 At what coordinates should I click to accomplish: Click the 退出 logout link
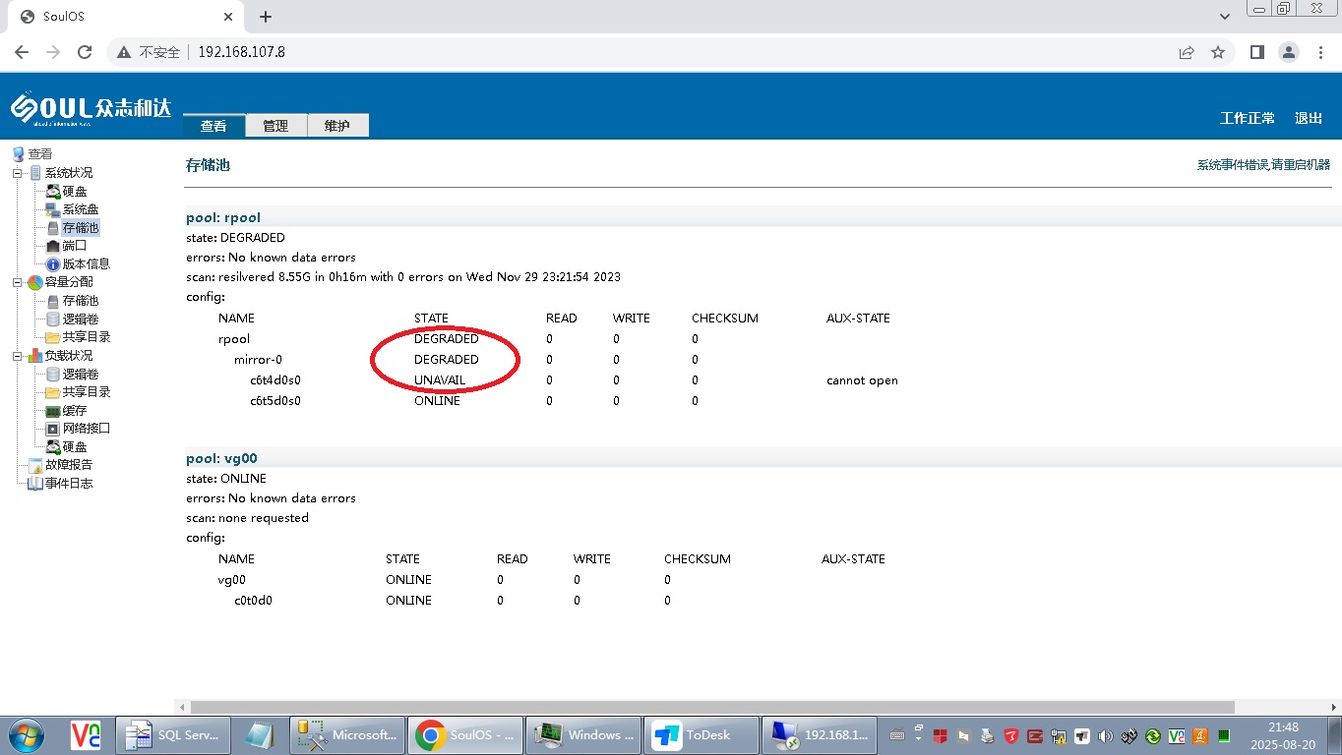(x=1309, y=118)
